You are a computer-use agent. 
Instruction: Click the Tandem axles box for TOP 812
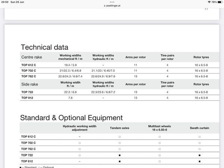(119, 161)
